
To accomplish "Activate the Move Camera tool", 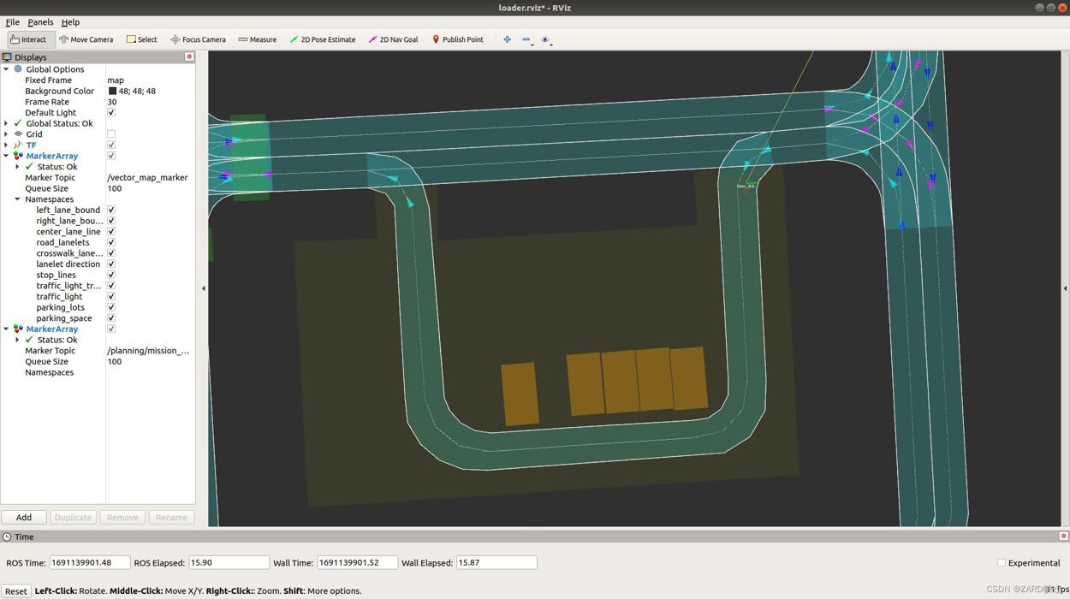I will pos(86,39).
